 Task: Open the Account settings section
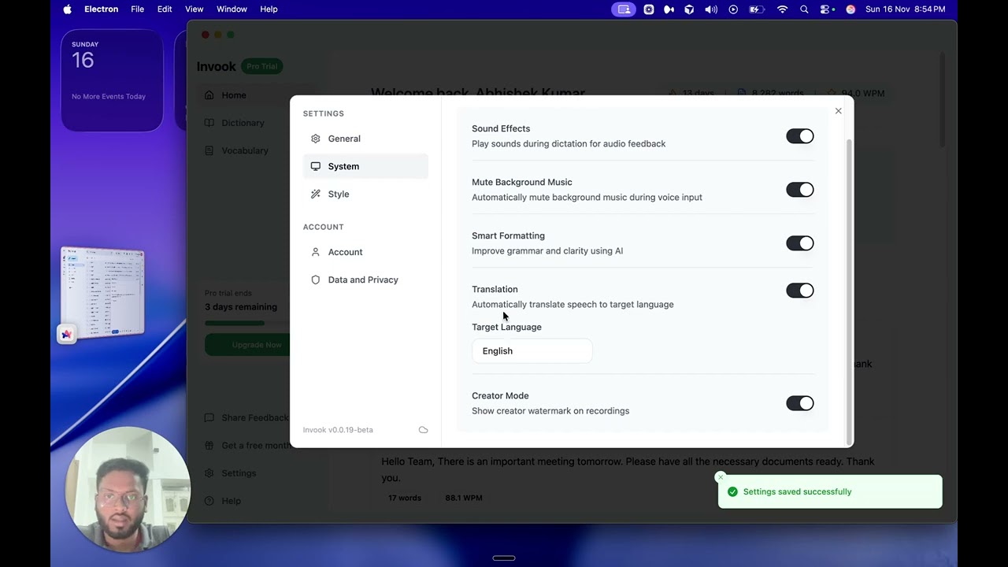coord(365,252)
